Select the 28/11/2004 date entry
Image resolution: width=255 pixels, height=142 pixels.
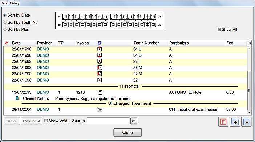coord(21,110)
